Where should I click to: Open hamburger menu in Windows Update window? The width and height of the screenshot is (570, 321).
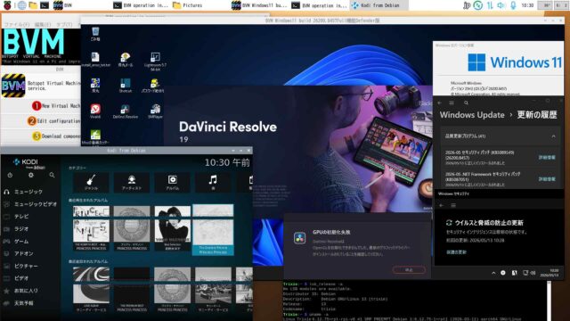click(452, 103)
